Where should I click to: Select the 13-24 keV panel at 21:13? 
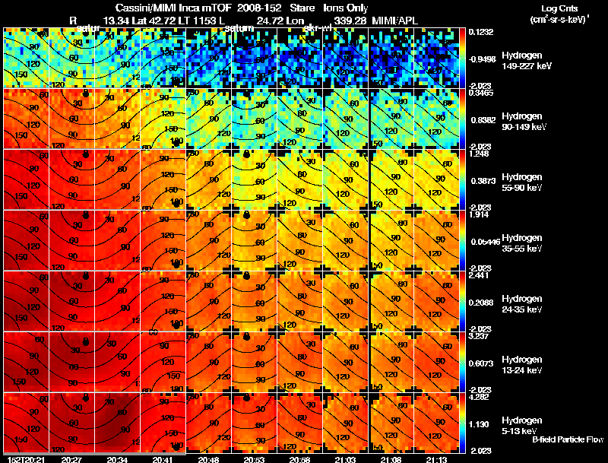click(x=436, y=362)
